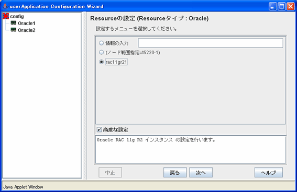The image size is (297, 192).
Task: Choose the 情報の入力 radio button
Action: [101, 43]
